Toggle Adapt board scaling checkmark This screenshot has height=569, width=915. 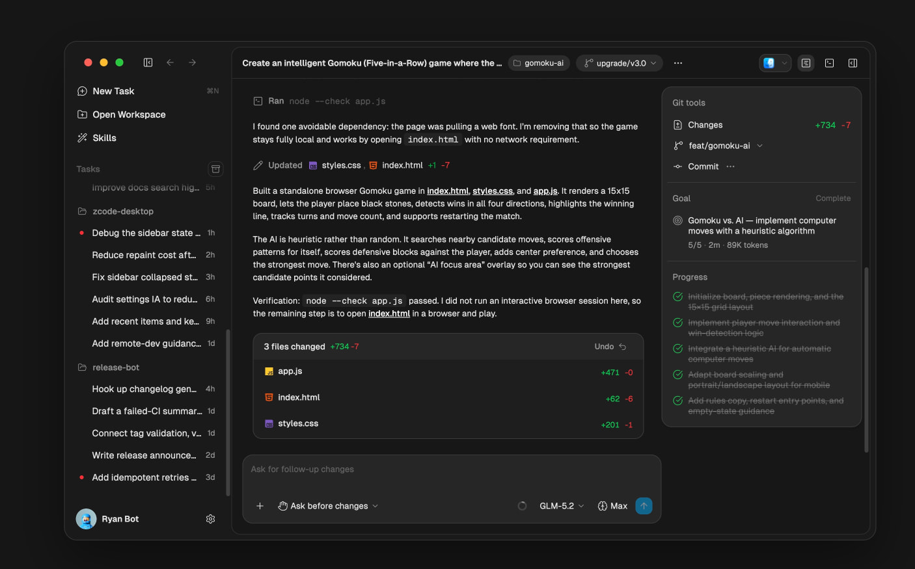pos(677,375)
